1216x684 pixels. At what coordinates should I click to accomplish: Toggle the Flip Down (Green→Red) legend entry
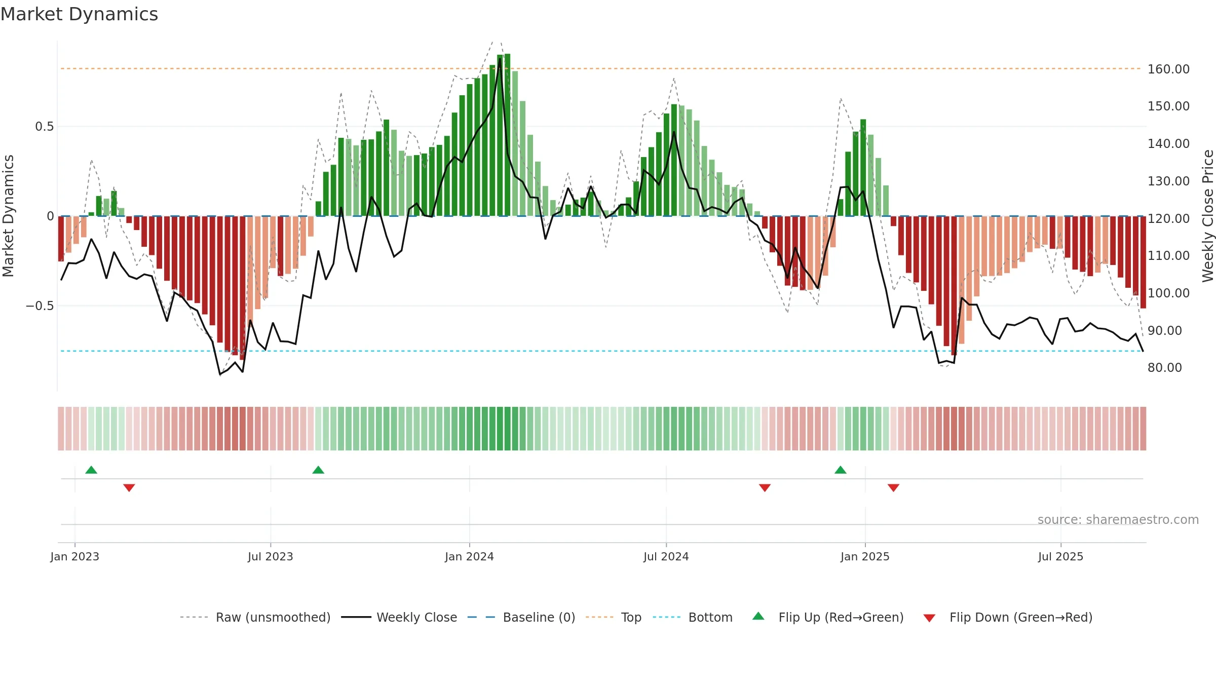coord(1008,617)
